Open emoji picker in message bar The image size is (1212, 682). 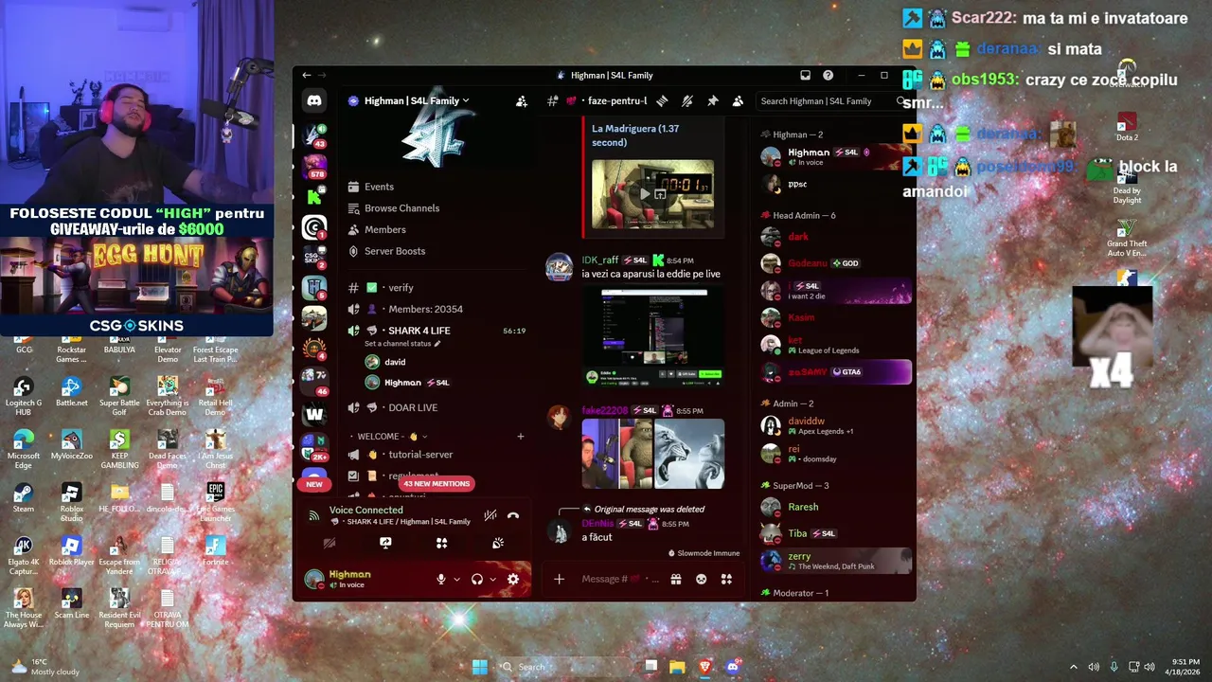coord(701,579)
